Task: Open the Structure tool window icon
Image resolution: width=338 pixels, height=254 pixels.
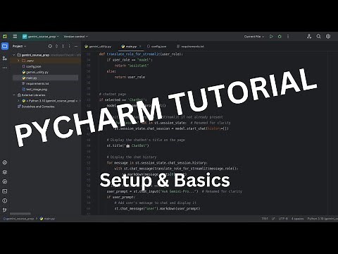Action: point(5,58)
